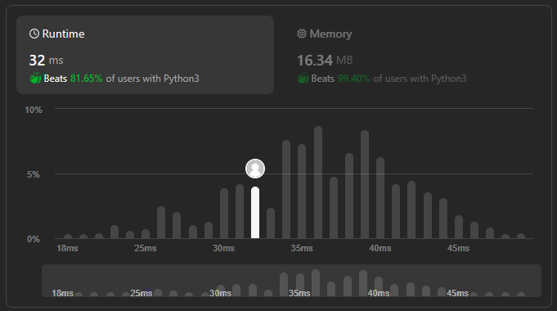Click the 16.34 MB memory value

tap(325, 60)
